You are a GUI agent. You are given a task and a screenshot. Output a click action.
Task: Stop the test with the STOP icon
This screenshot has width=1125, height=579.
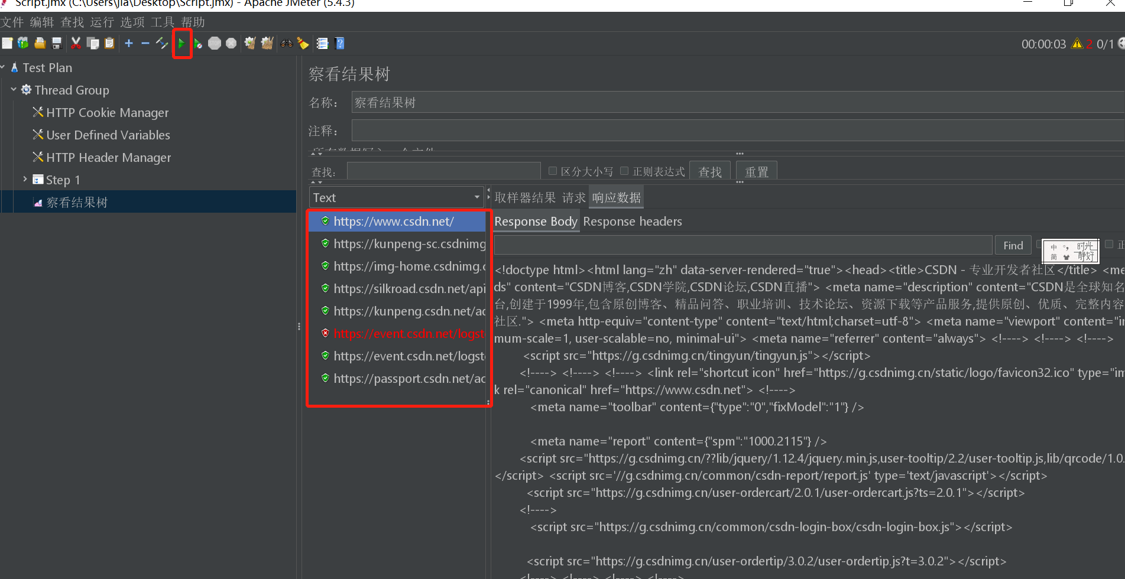coord(215,43)
